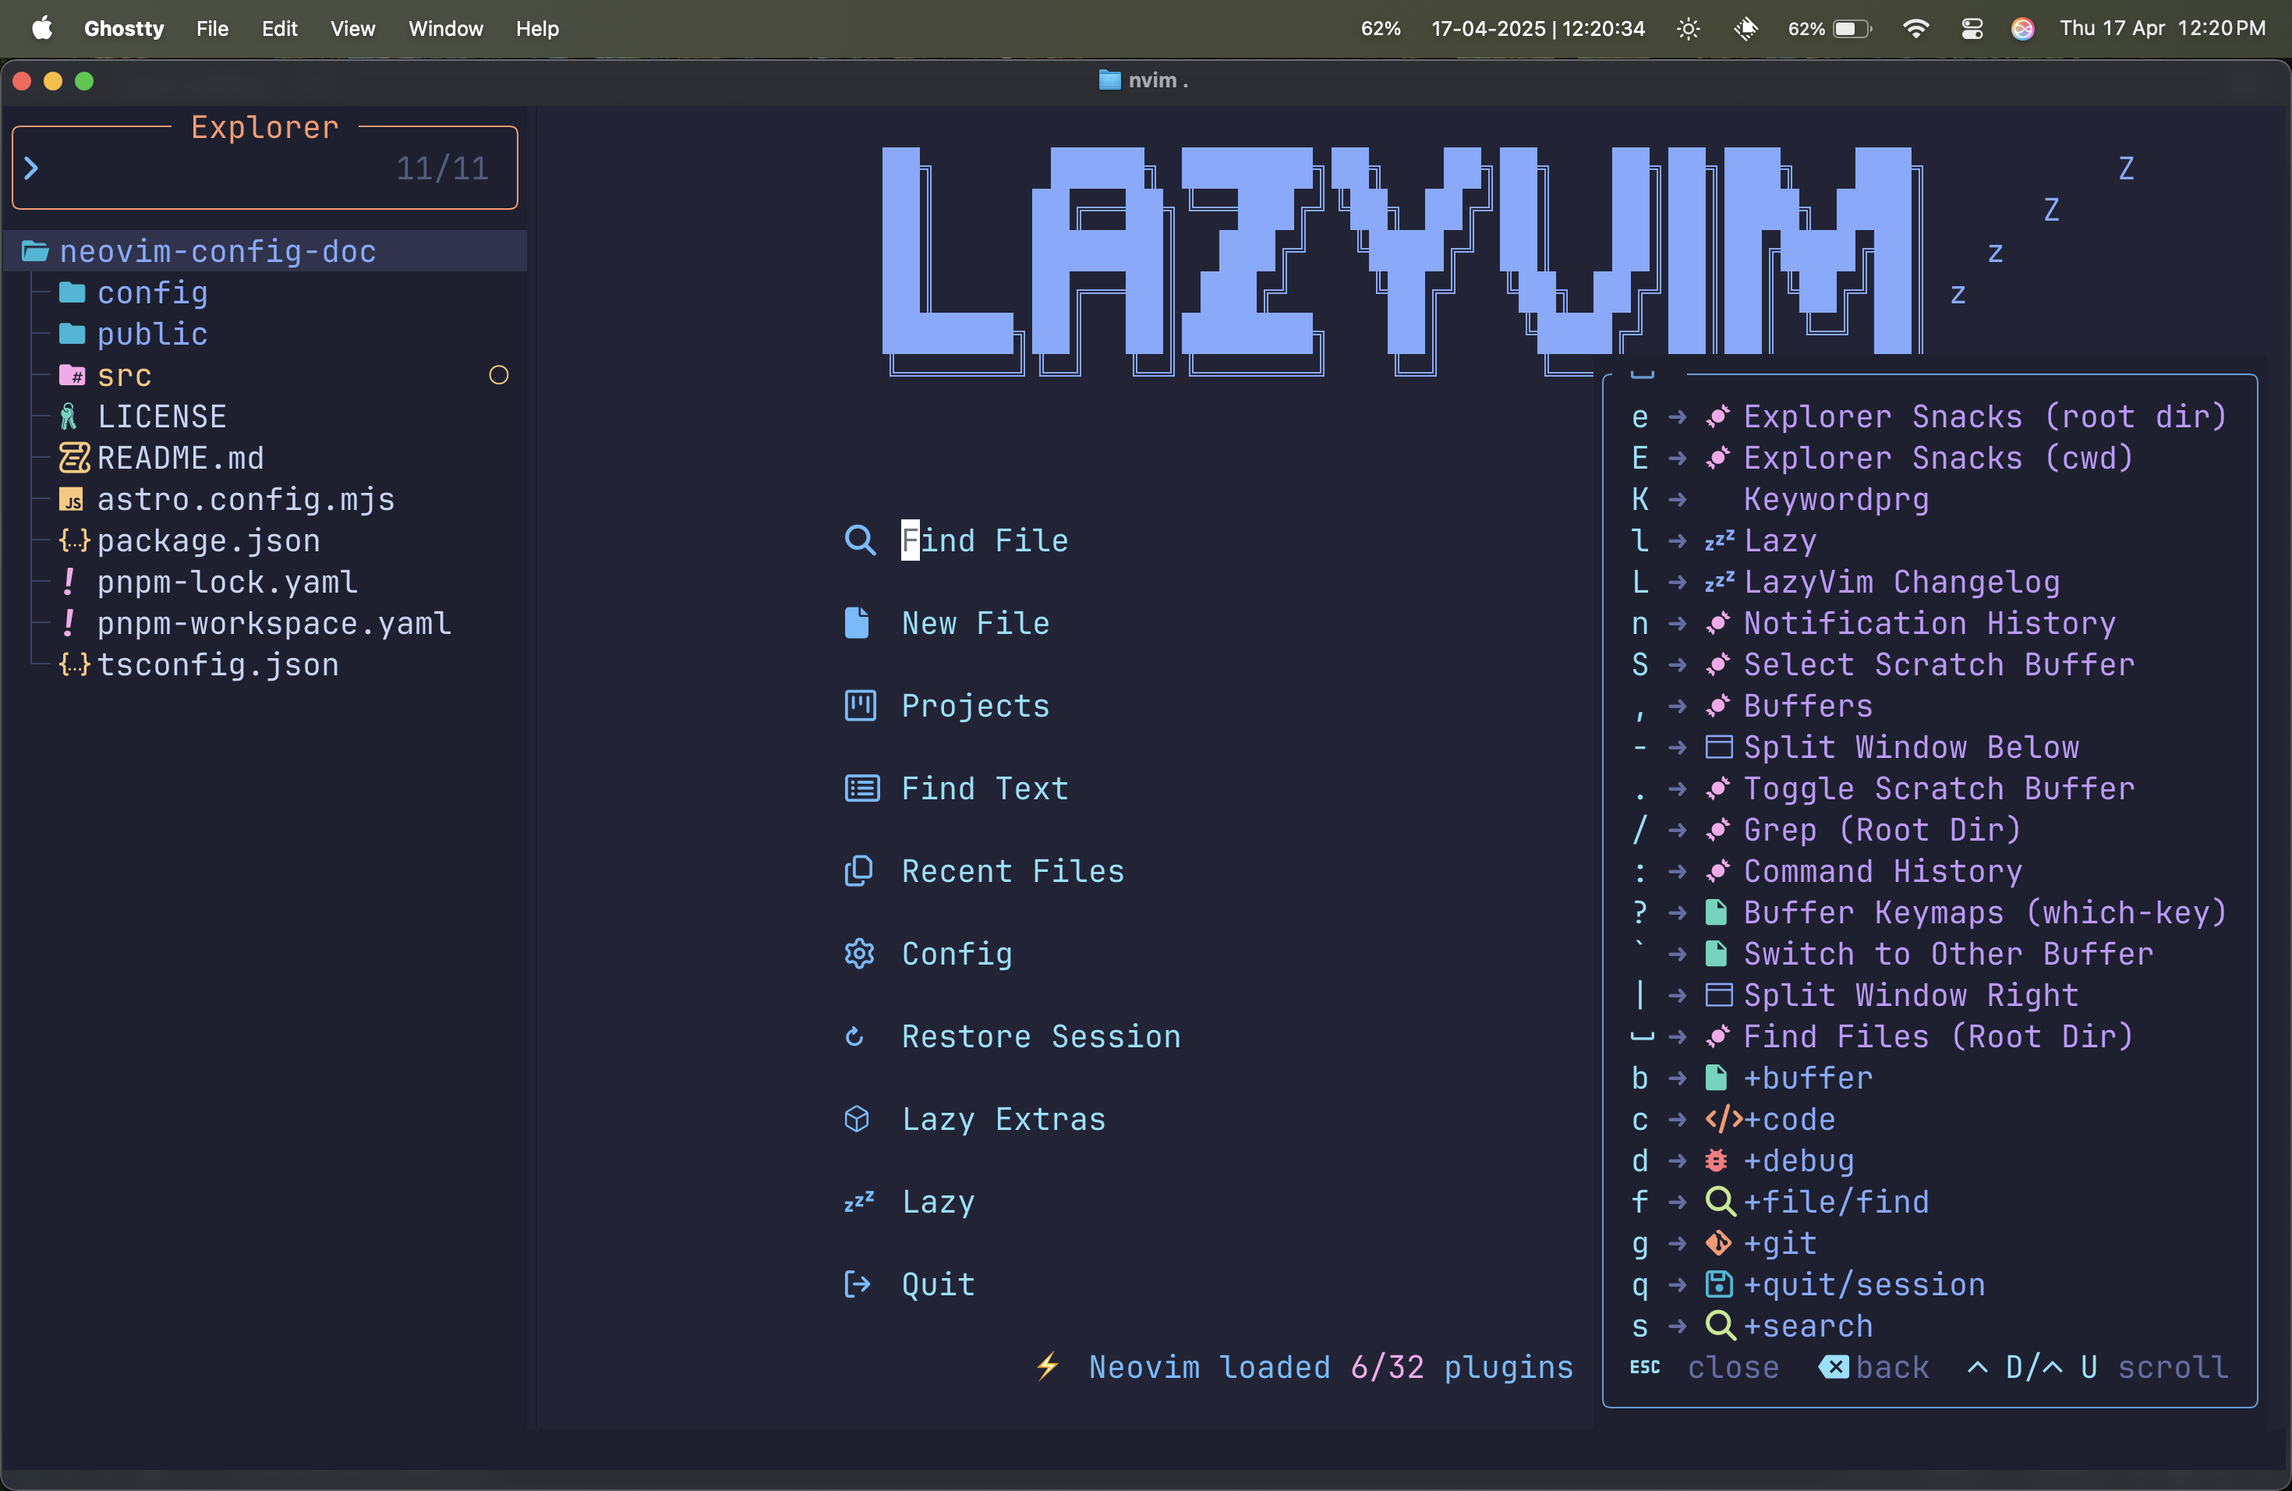Image resolution: width=2292 pixels, height=1491 pixels.
Task: Click the lightning bolt startup icon
Action: pos(1048,1365)
